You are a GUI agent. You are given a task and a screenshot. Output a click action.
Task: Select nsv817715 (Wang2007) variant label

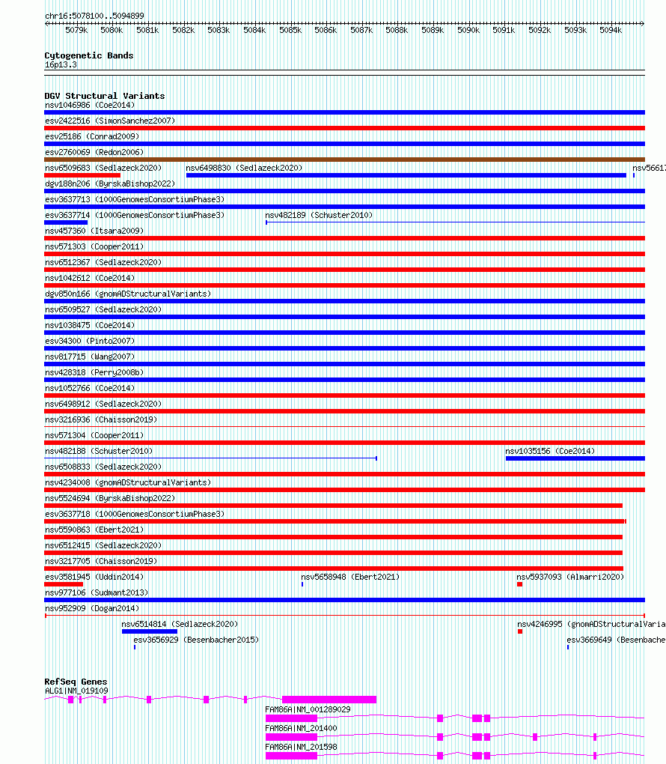coord(90,357)
